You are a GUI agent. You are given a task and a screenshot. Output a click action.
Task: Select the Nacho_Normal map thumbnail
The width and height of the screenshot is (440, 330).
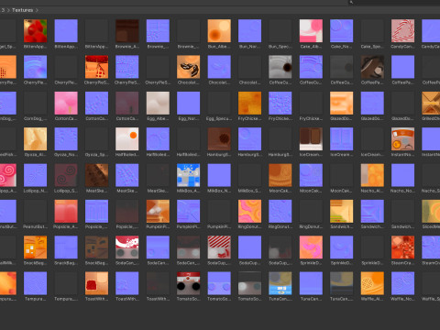tap(402, 175)
